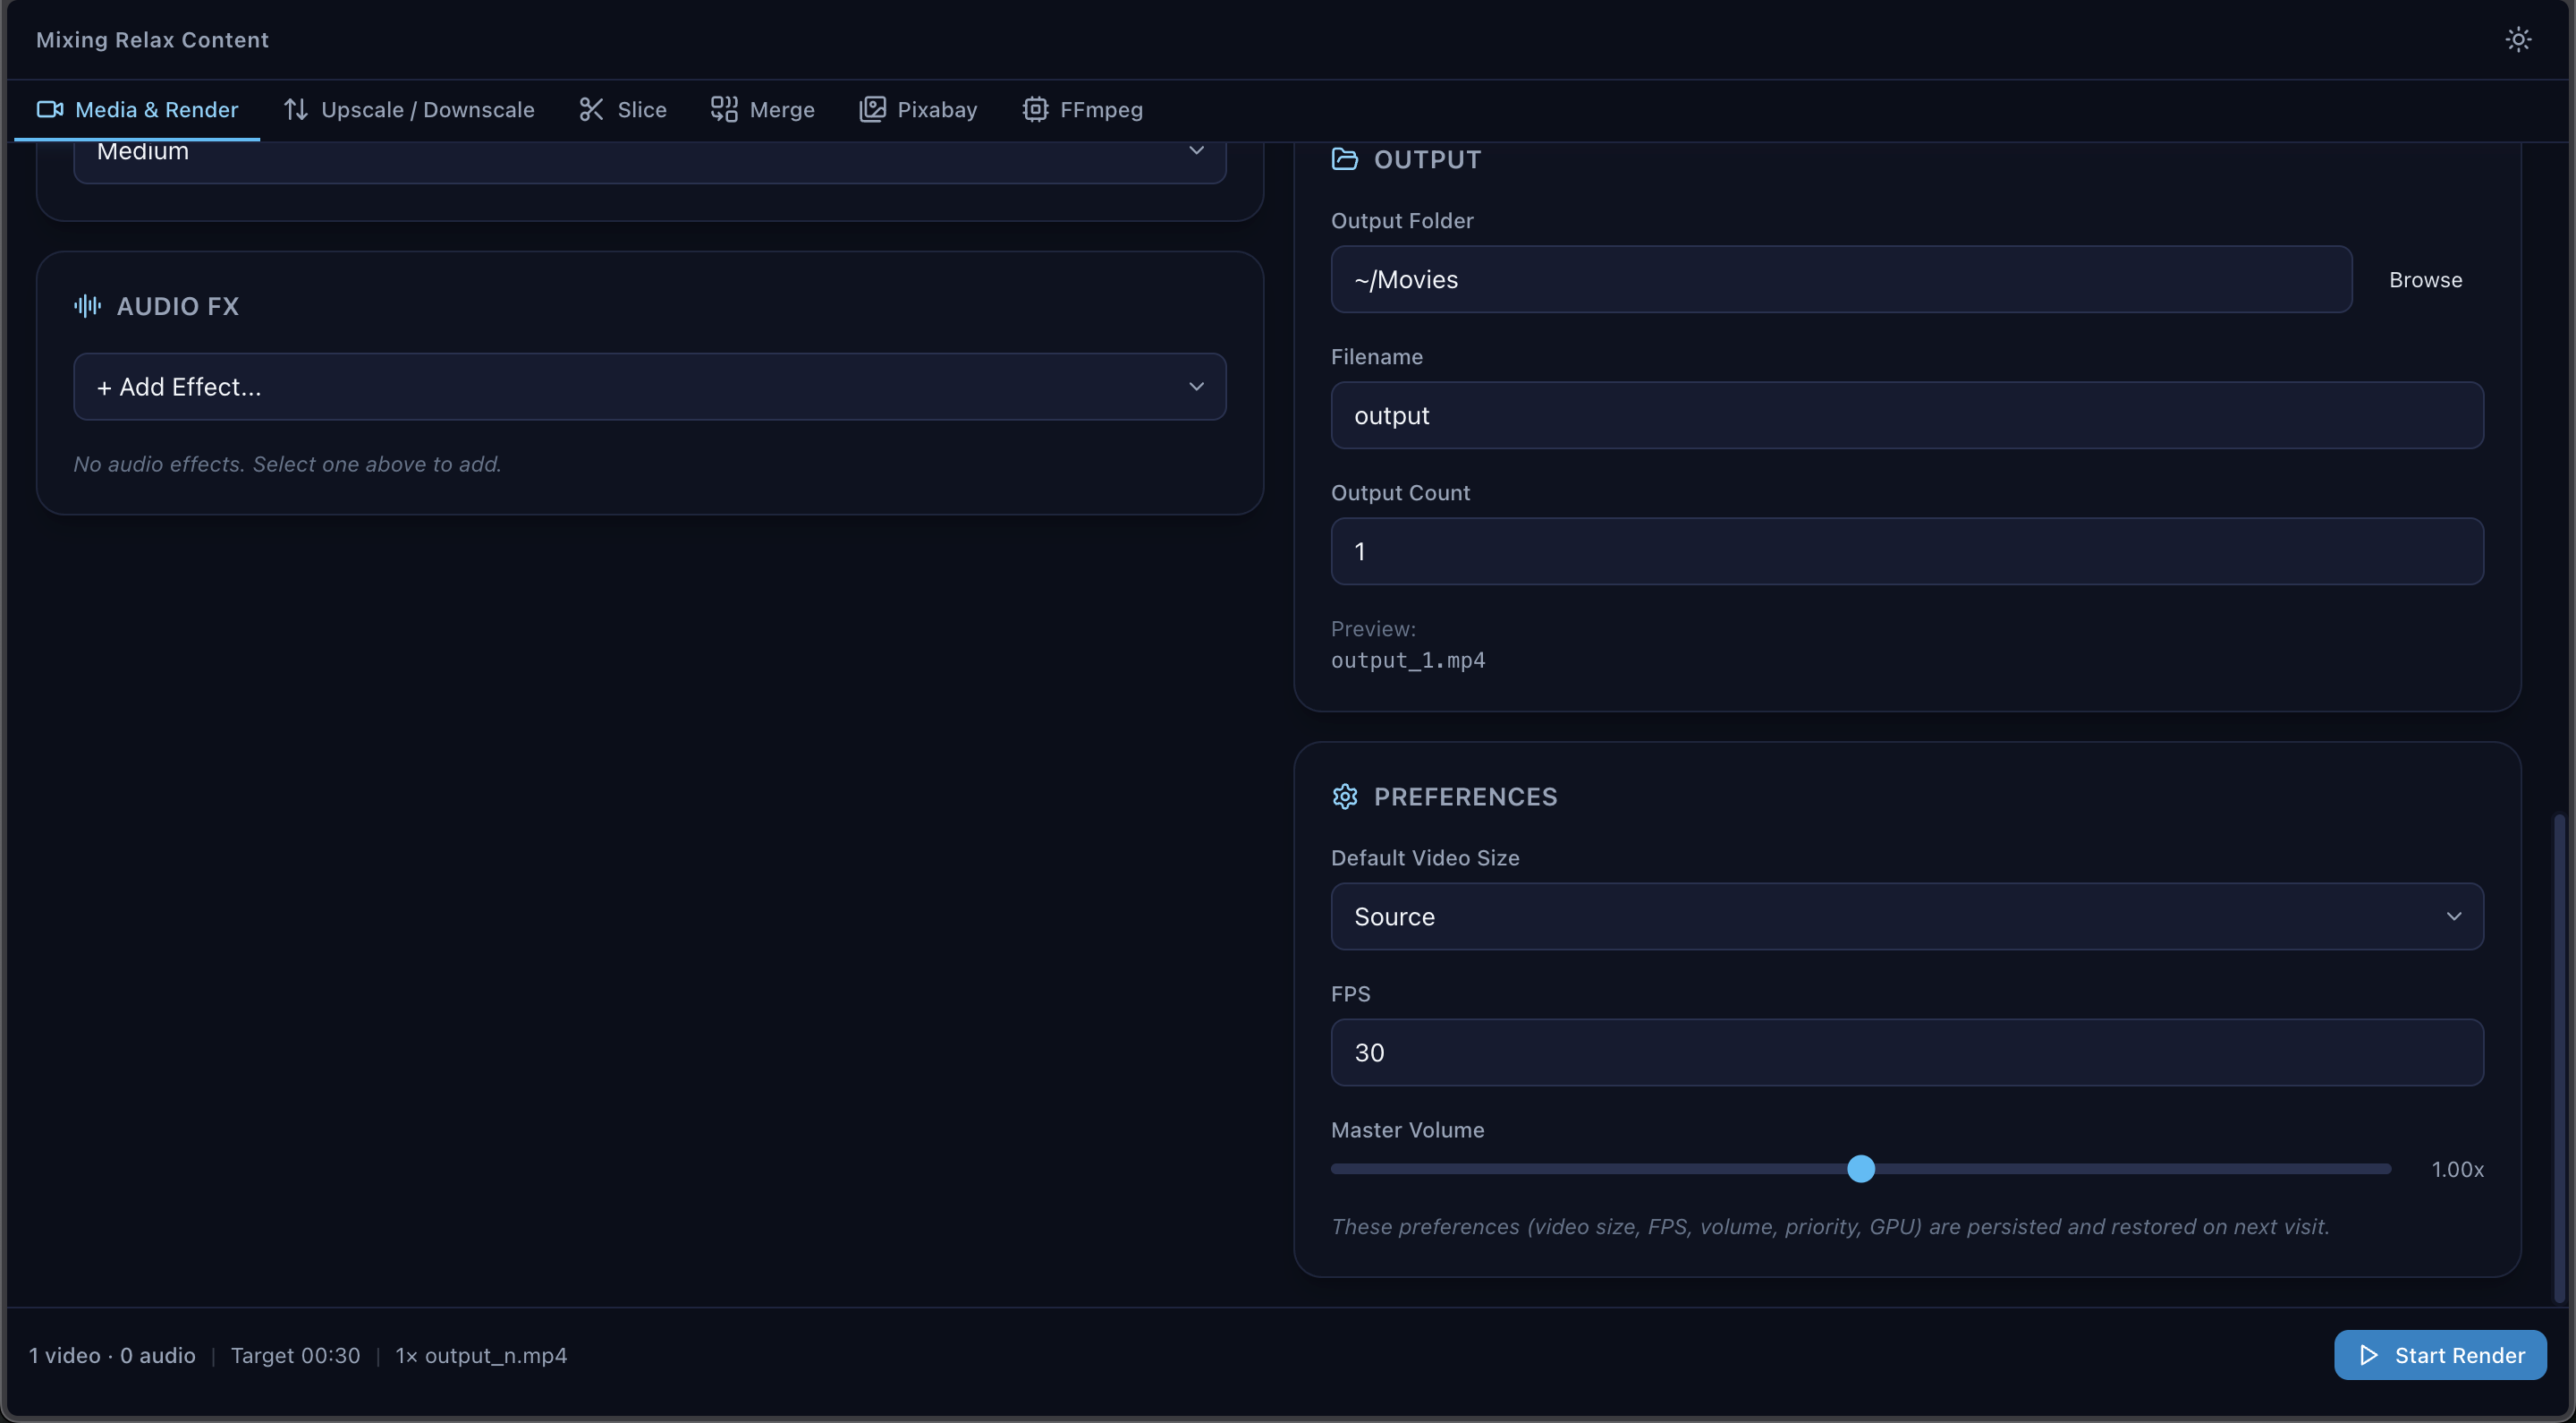Image resolution: width=2576 pixels, height=1423 pixels.
Task: Click the Audio FX waveform icon
Action: tap(87, 305)
